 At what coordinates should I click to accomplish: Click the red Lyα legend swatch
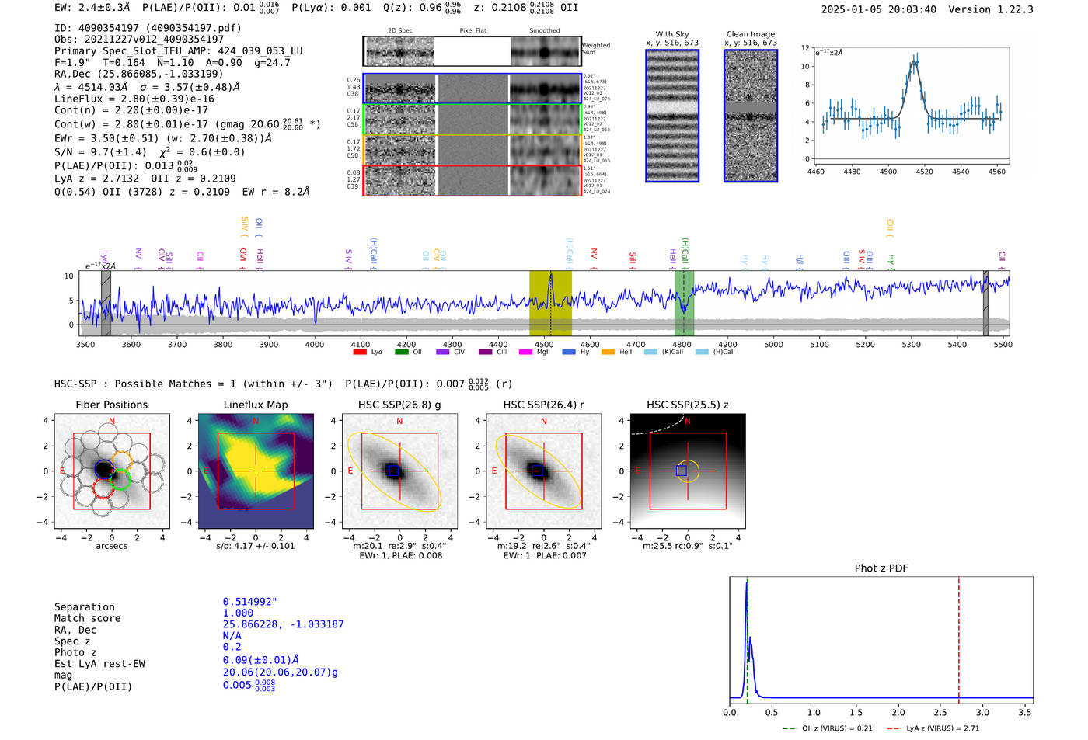360,353
